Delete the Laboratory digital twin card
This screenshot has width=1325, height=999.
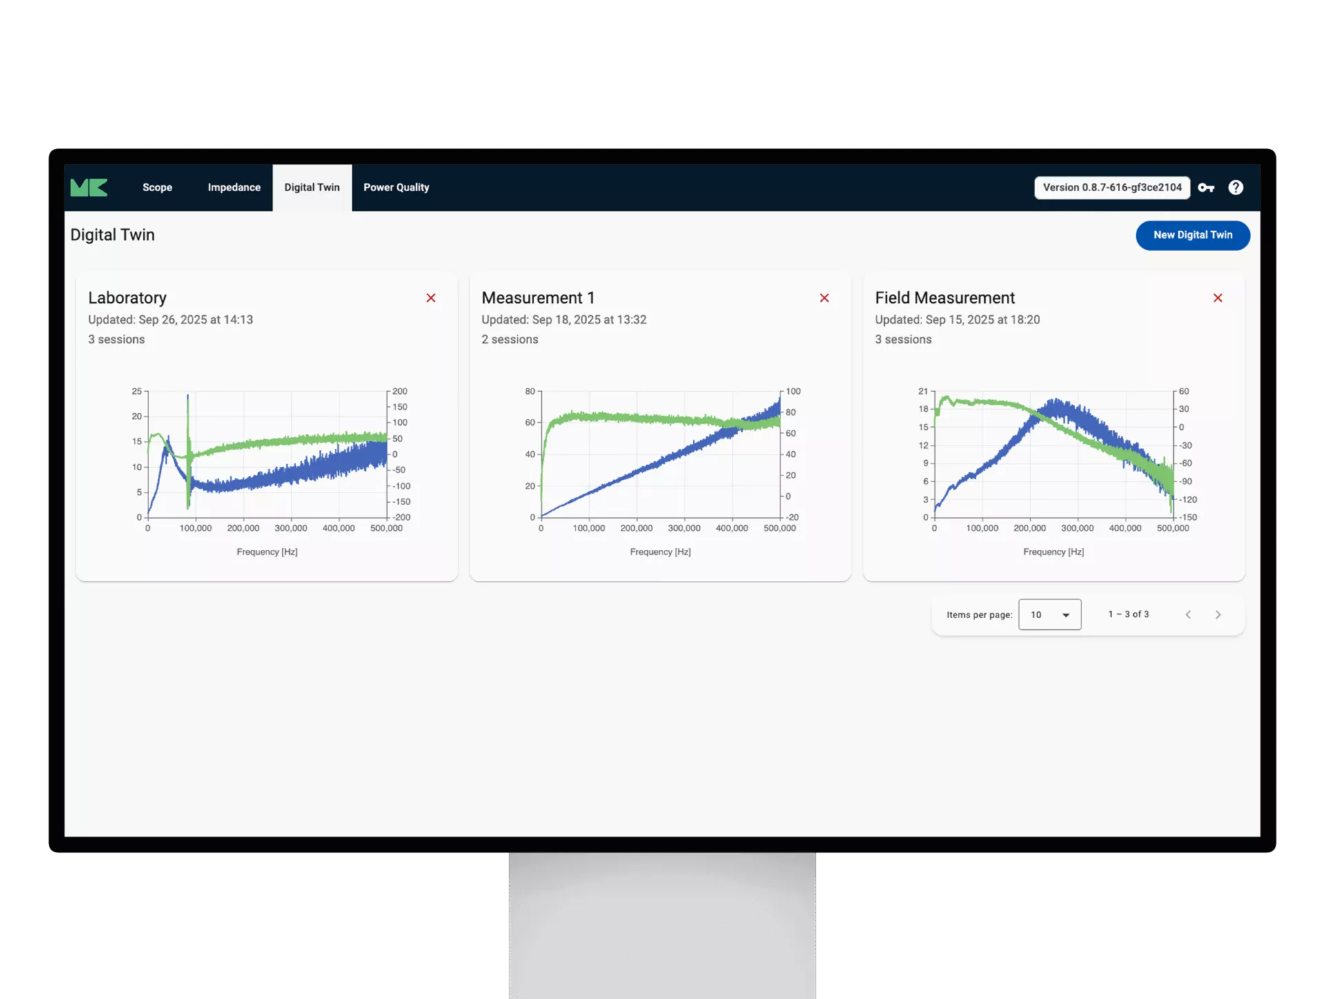pyautogui.click(x=431, y=298)
